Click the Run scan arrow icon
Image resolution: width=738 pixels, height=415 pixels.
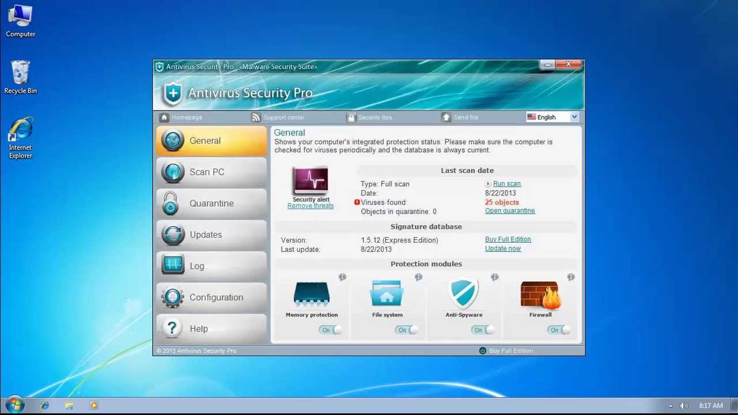[488, 184]
